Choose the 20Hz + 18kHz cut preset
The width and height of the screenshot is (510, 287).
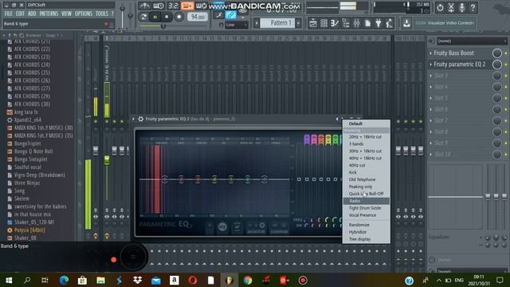coord(365,137)
